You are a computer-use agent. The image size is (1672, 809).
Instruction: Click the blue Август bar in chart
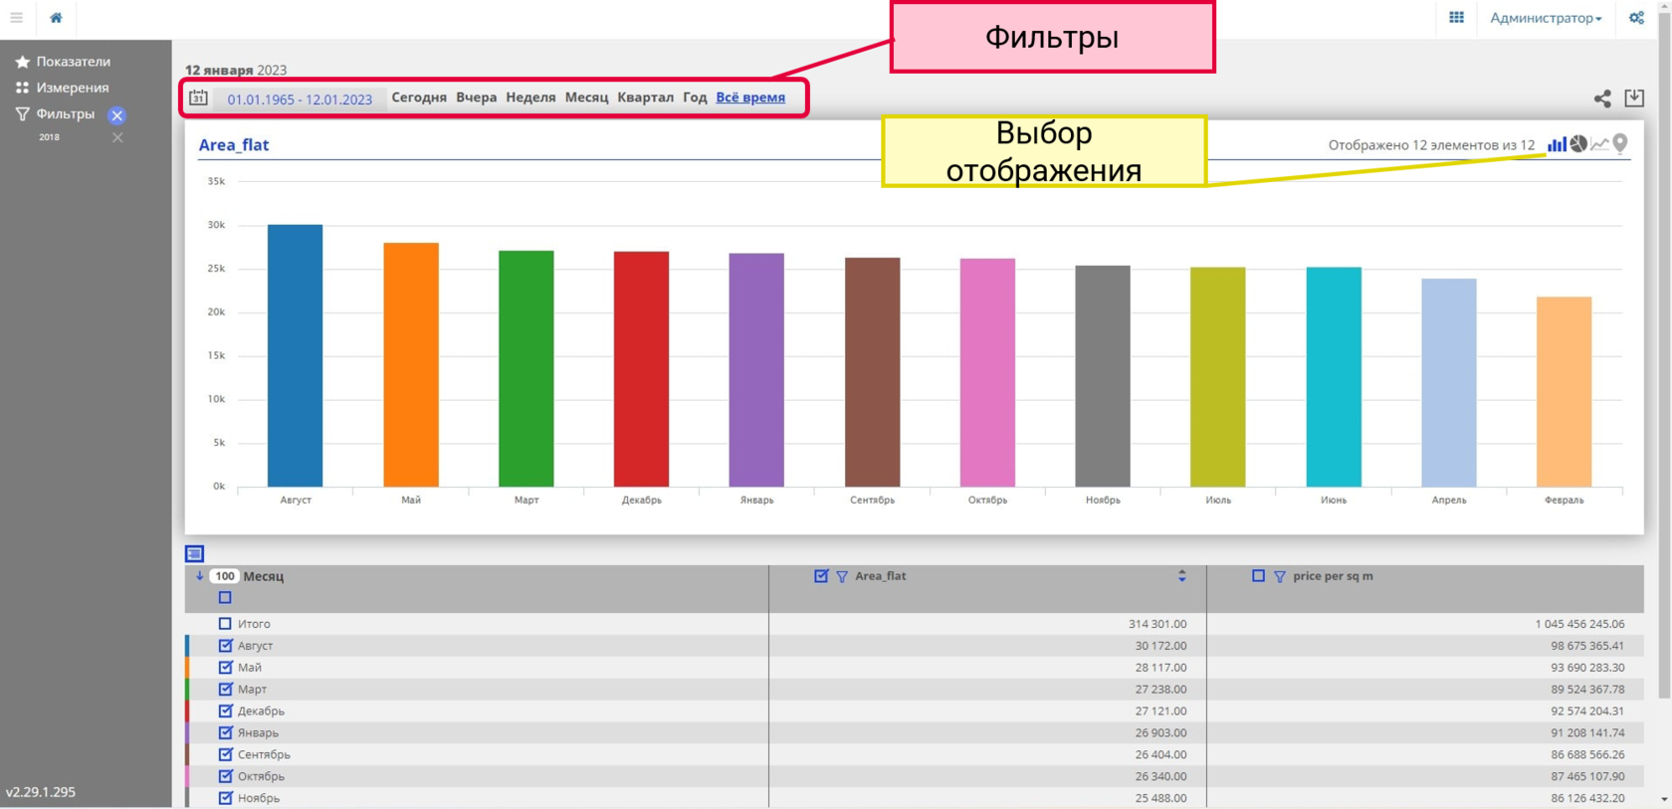295,355
